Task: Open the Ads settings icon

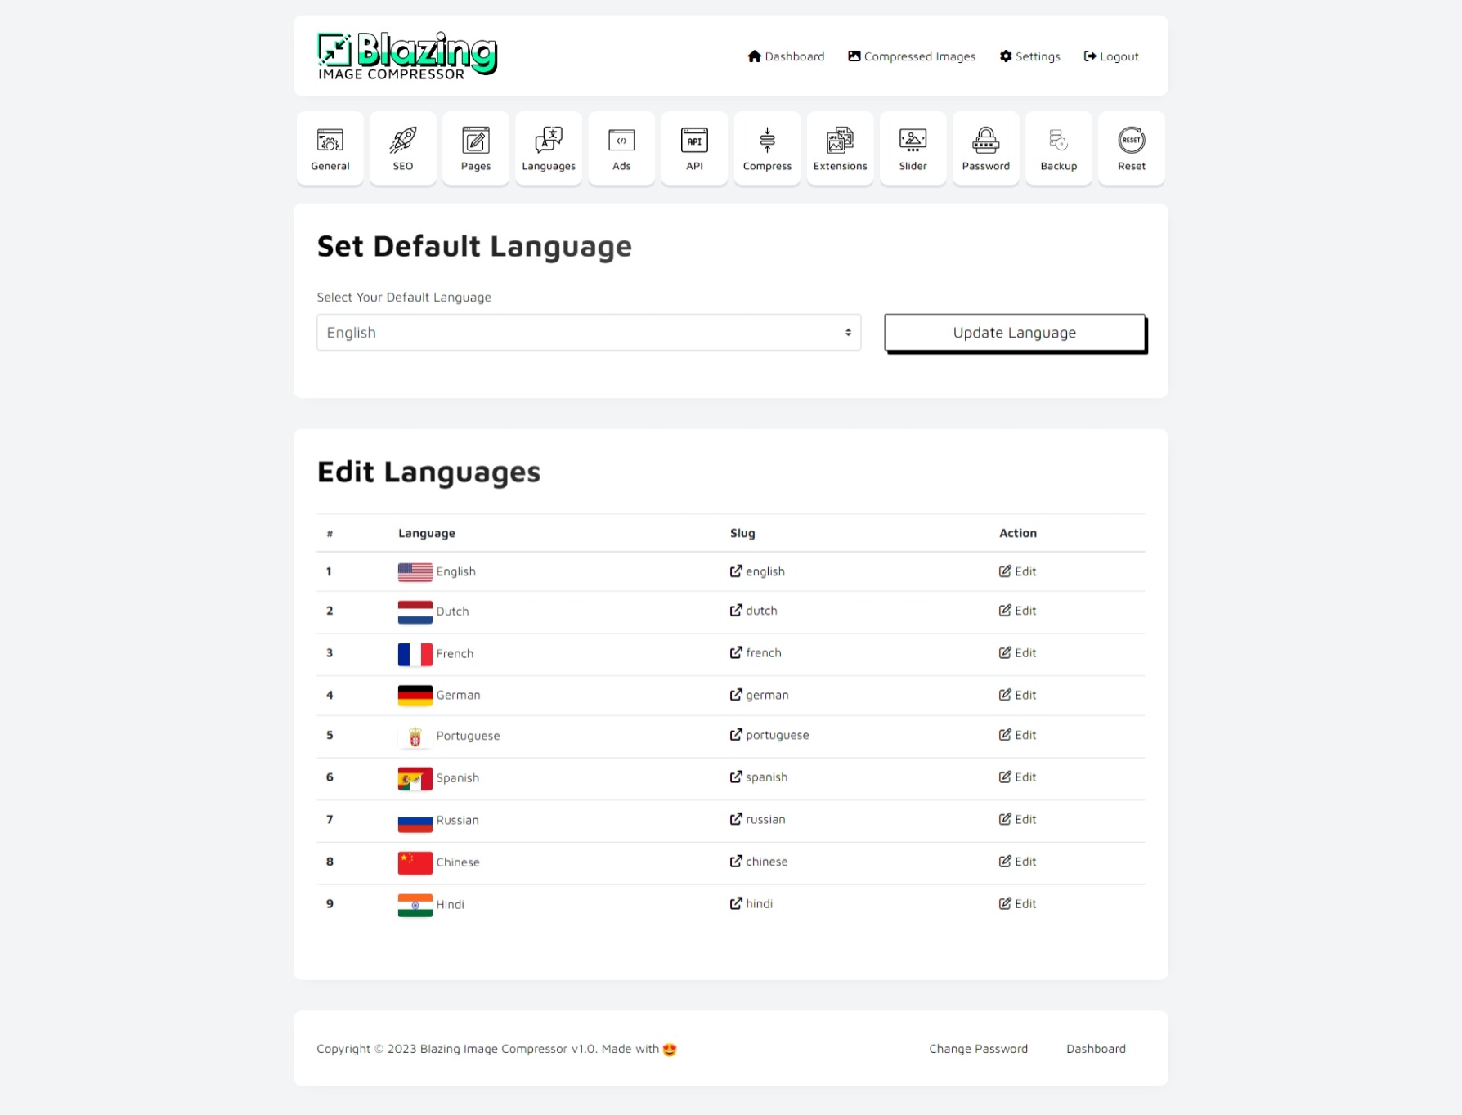Action: pyautogui.click(x=621, y=149)
